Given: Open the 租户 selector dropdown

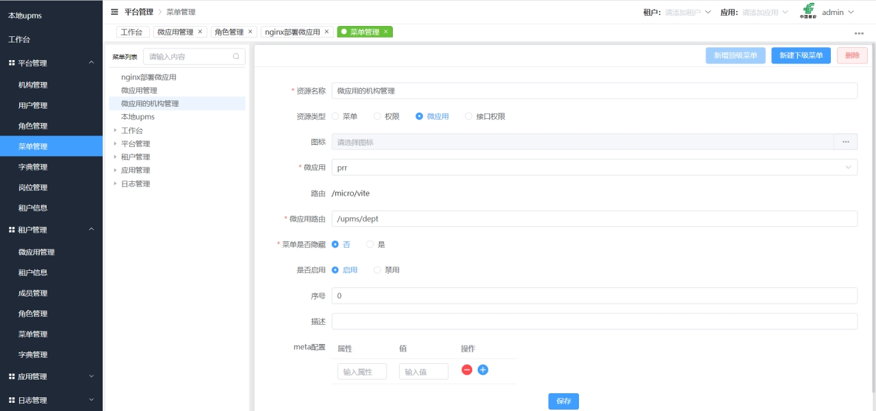Looking at the screenshot, I should coord(688,12).
